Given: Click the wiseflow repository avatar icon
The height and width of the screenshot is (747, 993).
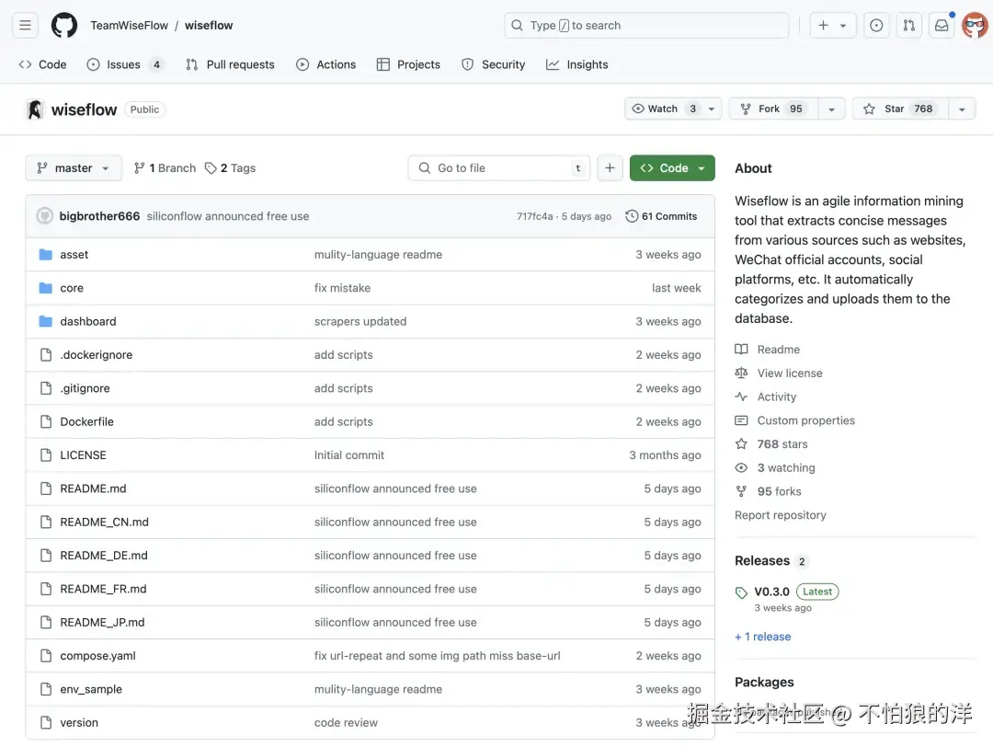Looking at the screenshot, I should click(36, 109).
